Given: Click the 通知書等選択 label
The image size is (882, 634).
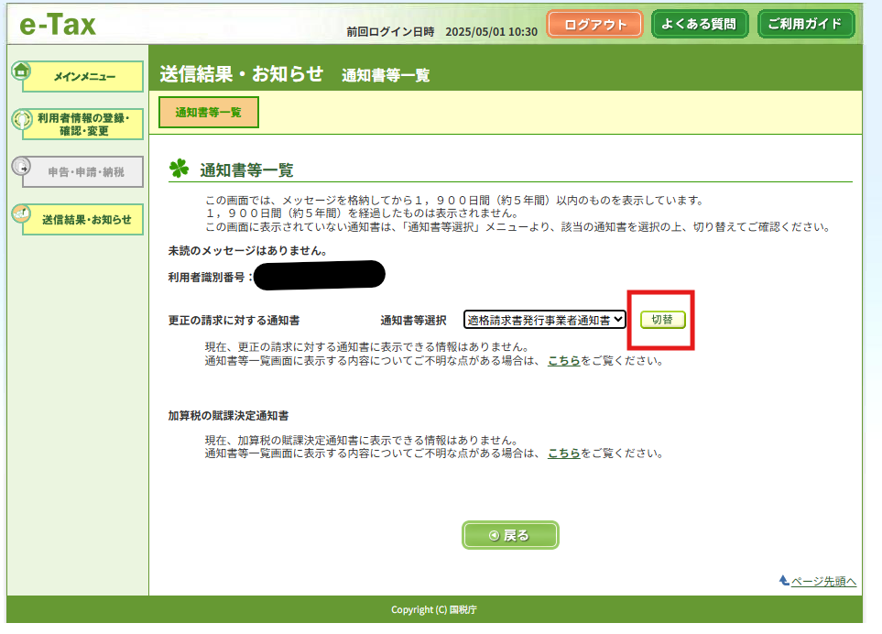Looking at the screenshot, I should 413,321.
